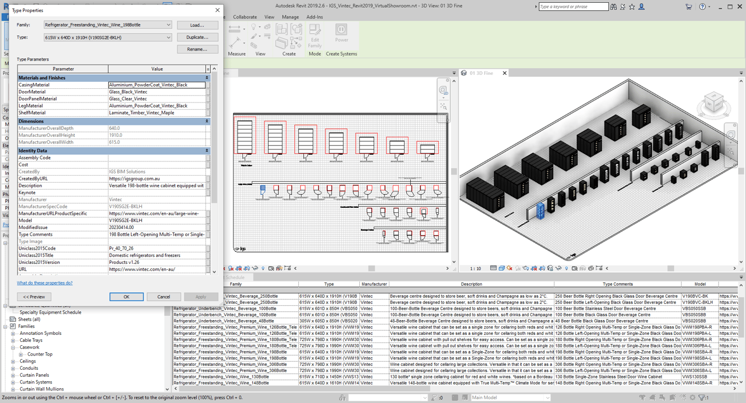This screenshot has width=746, height=403.
Task: Toggle the filter icon in the status bar
Action: click(x=702, y=398)
